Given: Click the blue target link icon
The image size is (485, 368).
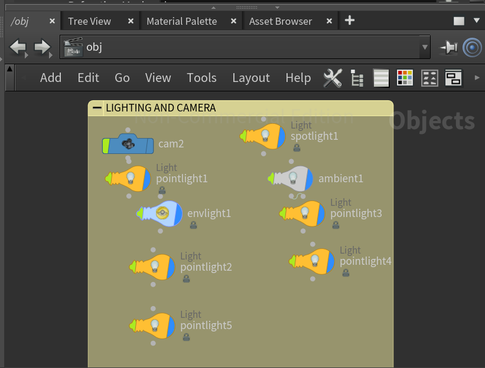Looking at the screenshot, I should 473,48.
